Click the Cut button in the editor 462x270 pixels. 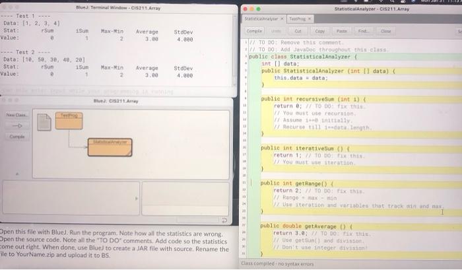[298, 31]
